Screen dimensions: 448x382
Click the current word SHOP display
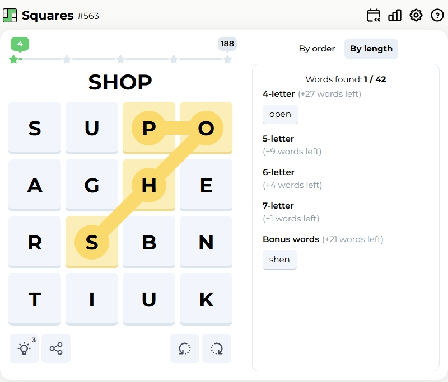pyautogui.click(x=120, y=82)
